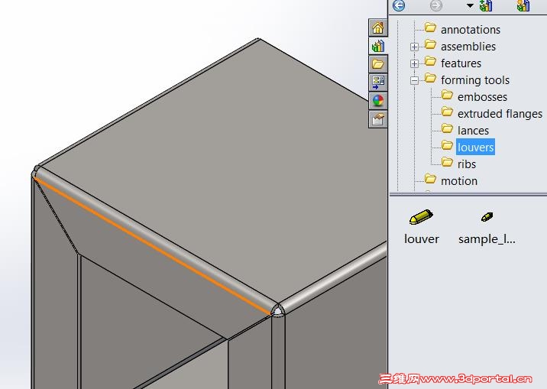547x389 pixels.
Task: Open the Custom Properties tab
Action: point(378,119)
